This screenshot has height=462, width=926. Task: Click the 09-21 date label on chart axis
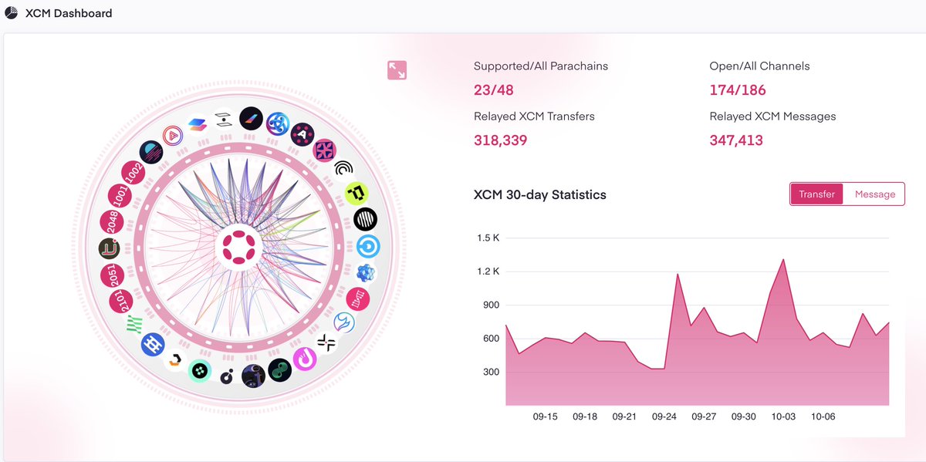point(624,416)
